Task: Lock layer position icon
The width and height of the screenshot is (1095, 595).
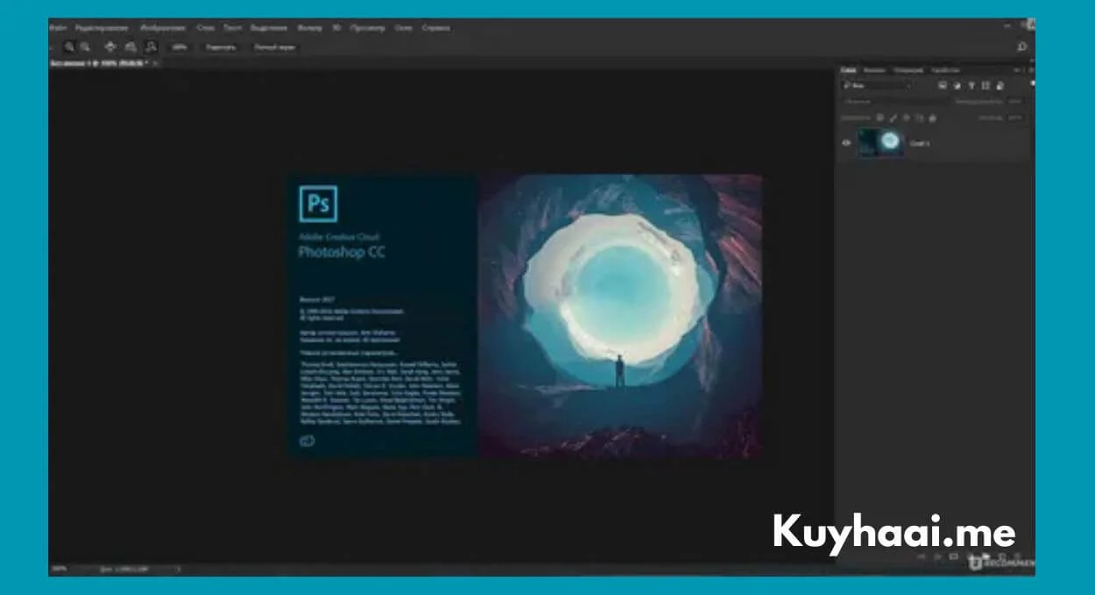Action: tap(907, 117)
